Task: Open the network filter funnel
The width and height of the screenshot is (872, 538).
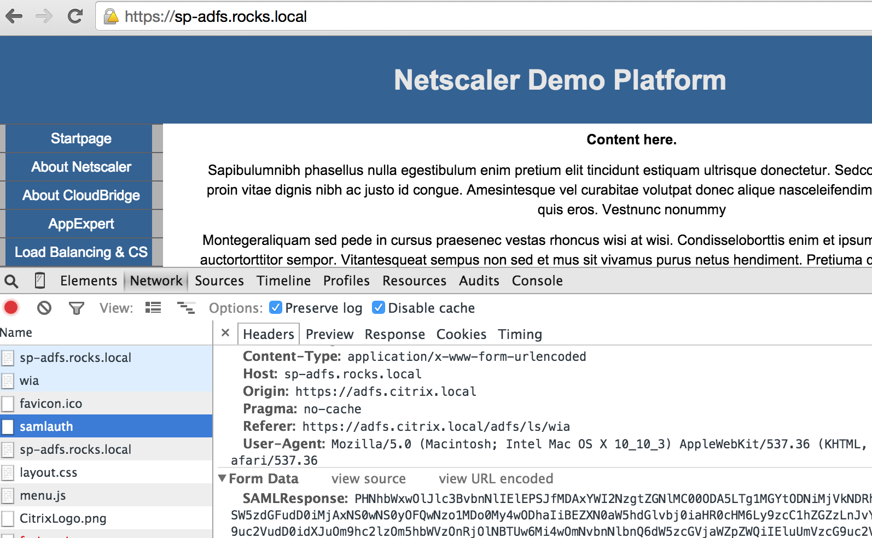Action: [77, 308]
